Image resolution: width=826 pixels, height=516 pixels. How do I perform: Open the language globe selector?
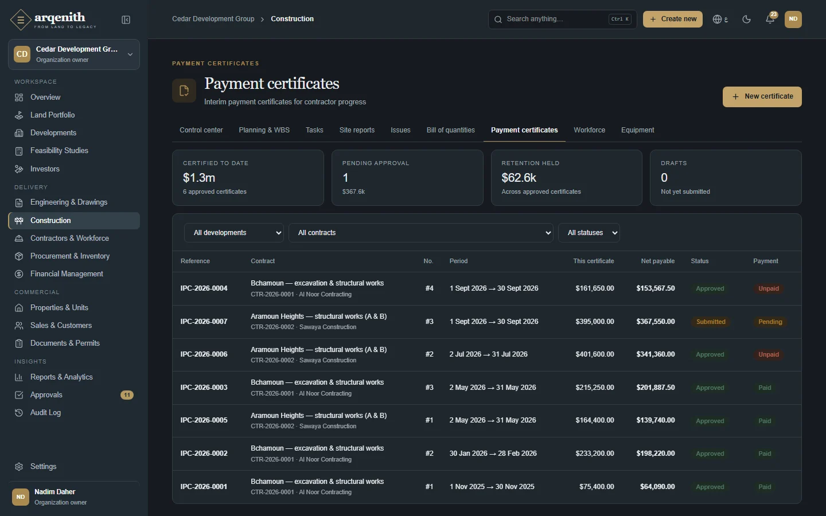[x=720, y=19]
